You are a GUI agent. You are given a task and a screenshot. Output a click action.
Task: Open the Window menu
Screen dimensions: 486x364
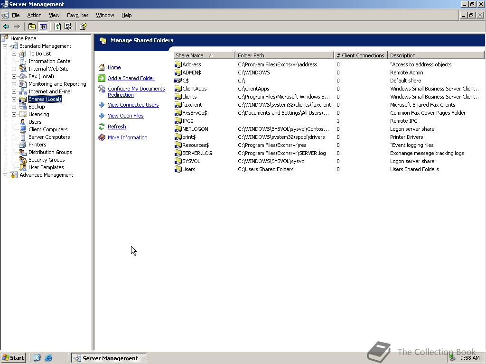tap(105, 15)
